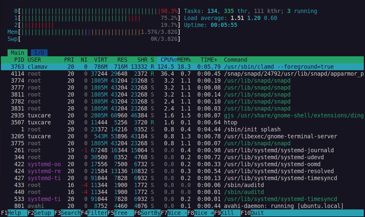This screenshot has width=365, height=217.
Task: Sort processes by USER column
Action: pyautogui.click(x=34, y=60)
